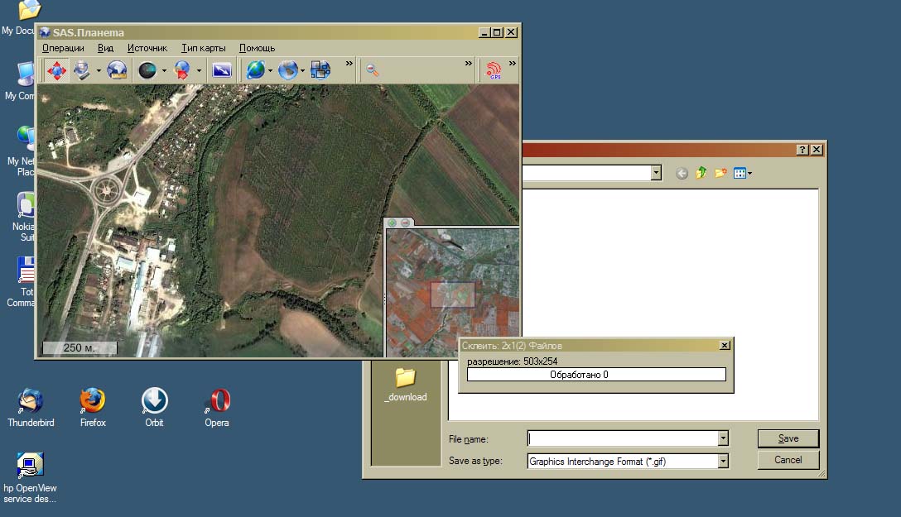Select the map move tool with red arrows
901x517 pixels.
click(x=55, y=71)
